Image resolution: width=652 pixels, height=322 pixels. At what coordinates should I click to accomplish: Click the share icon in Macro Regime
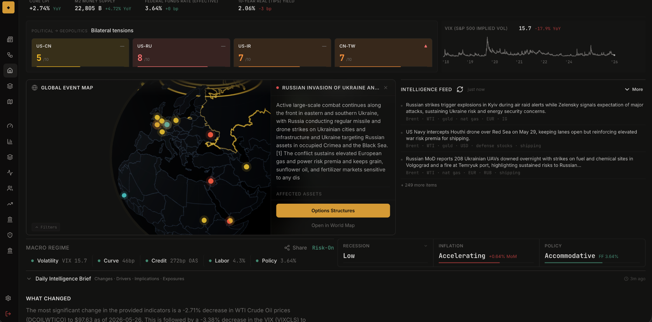point(287,248)
